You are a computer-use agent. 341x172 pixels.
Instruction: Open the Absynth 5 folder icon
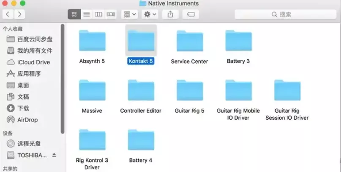tap(92, 40)
